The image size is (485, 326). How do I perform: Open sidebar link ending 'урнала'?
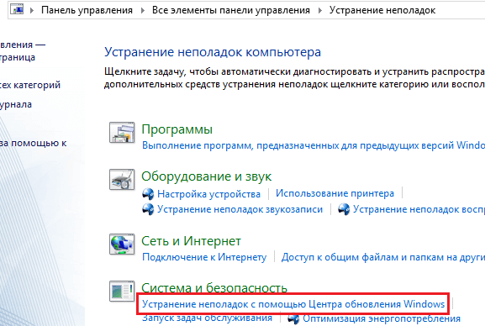coord(16,104)
